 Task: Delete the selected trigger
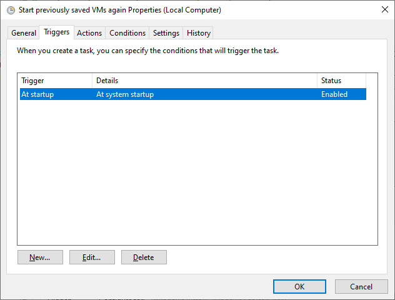point(144,257)
